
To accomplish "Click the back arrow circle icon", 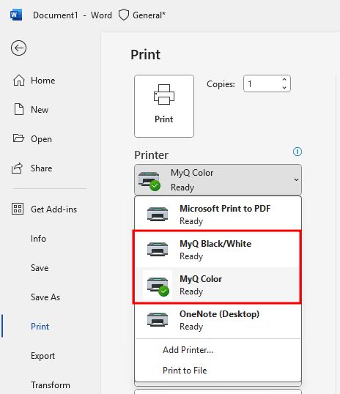I will click(18, 48).
